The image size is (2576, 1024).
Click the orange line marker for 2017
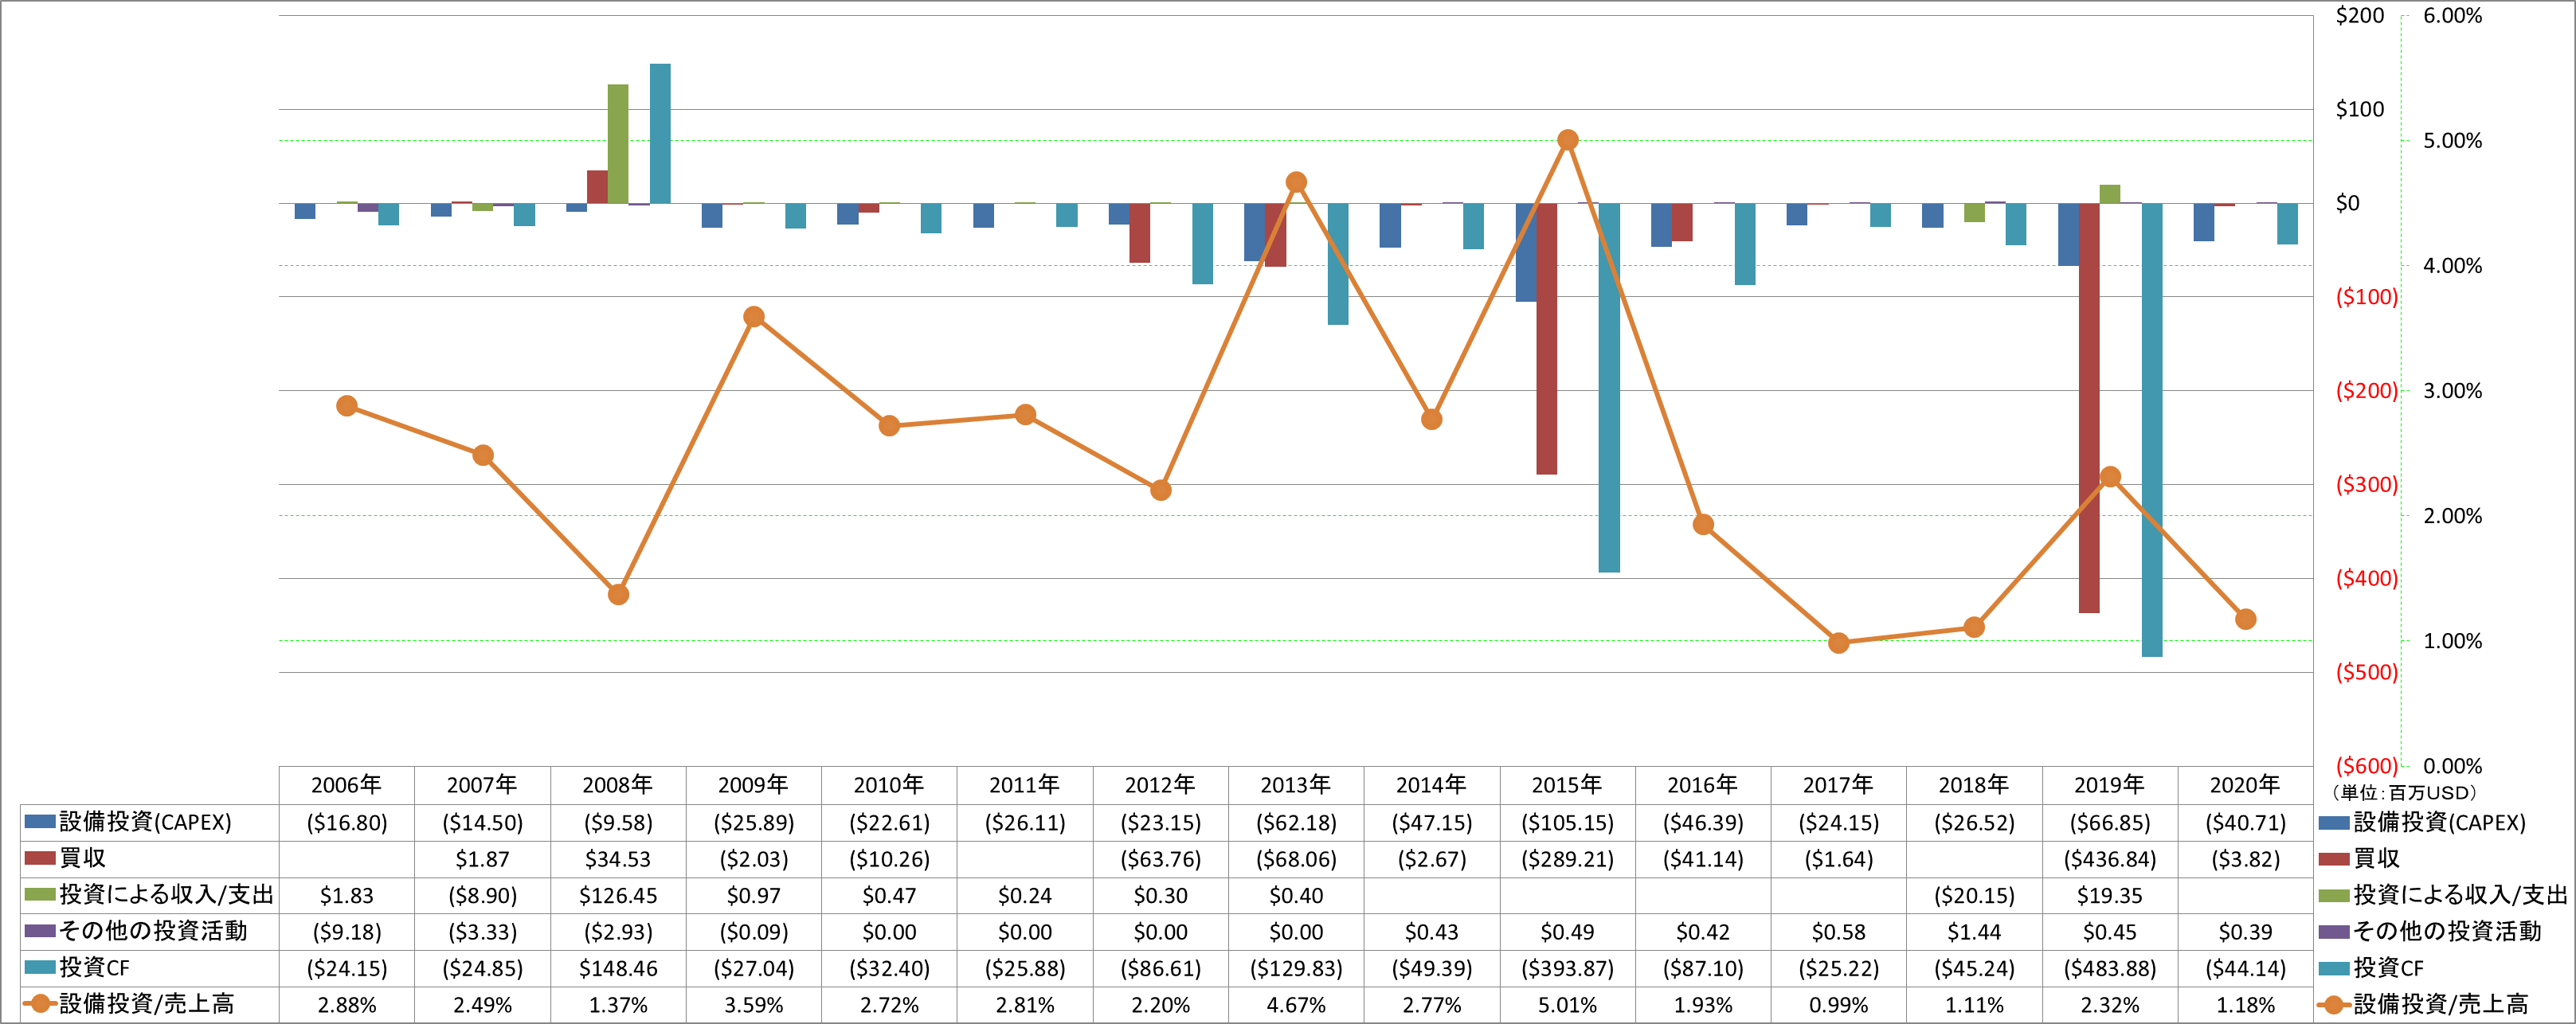(1838, 643)
